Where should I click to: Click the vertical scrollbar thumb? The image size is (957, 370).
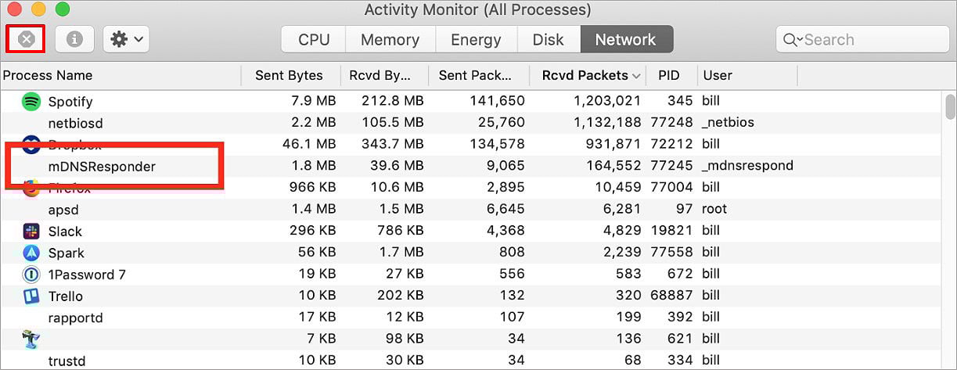[950, 106]
